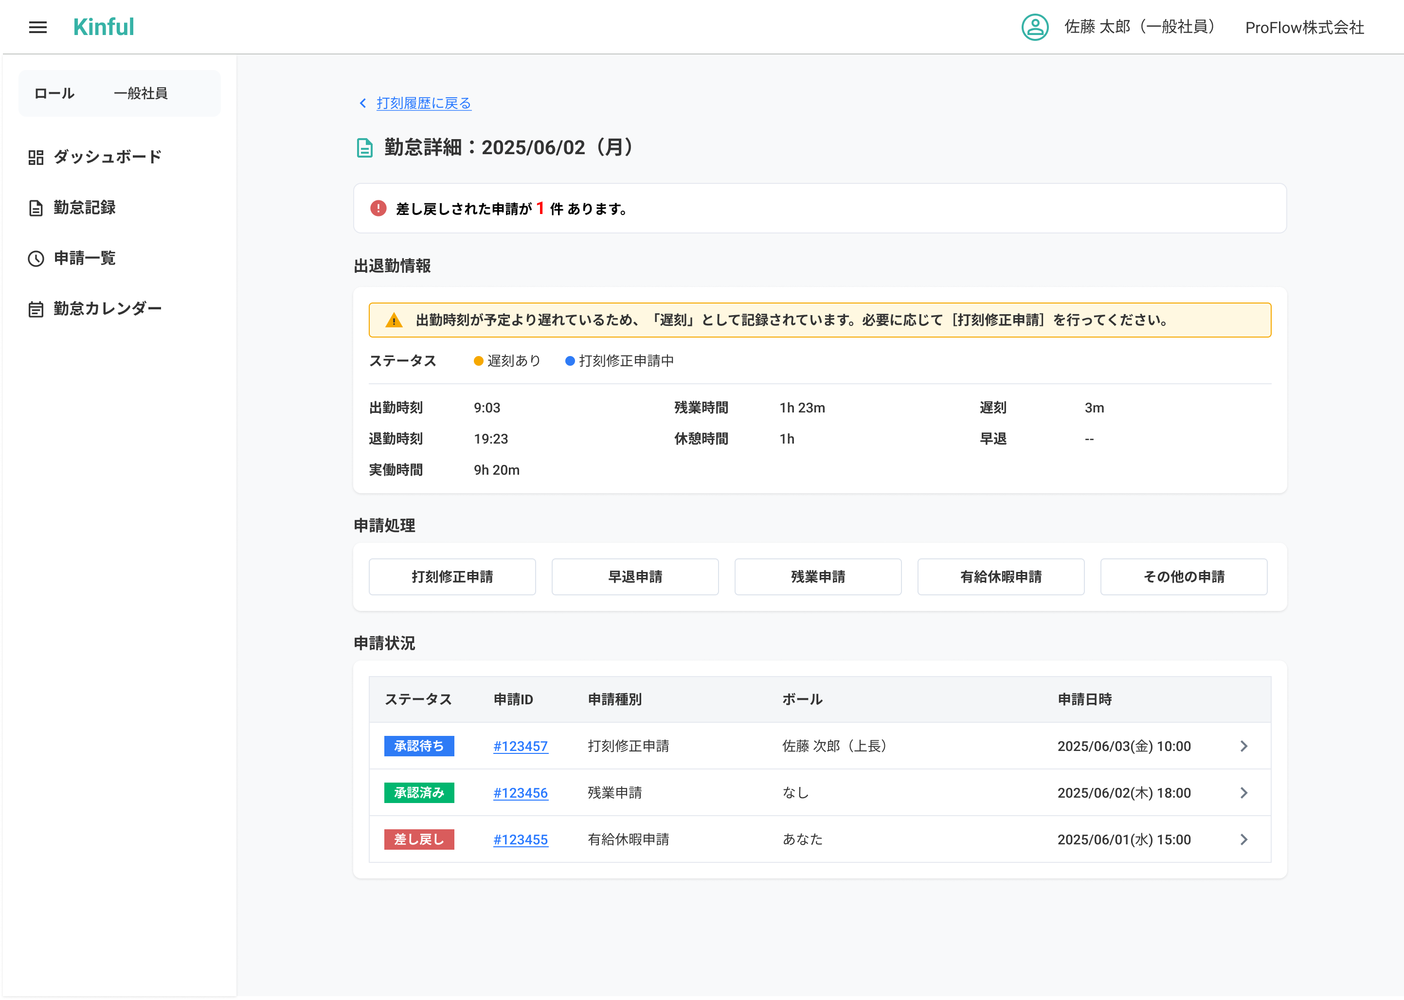Click the yellow warning triangle icon
Viewport: 1404px width, 1000px height.
(394, 320)
